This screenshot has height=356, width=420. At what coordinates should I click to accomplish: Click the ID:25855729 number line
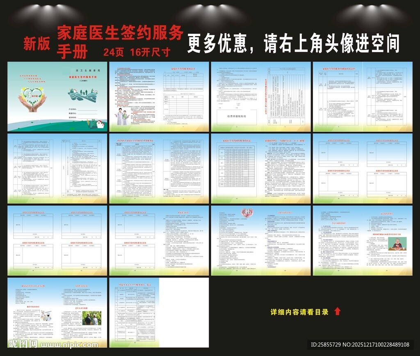click(x=360, y=345)
